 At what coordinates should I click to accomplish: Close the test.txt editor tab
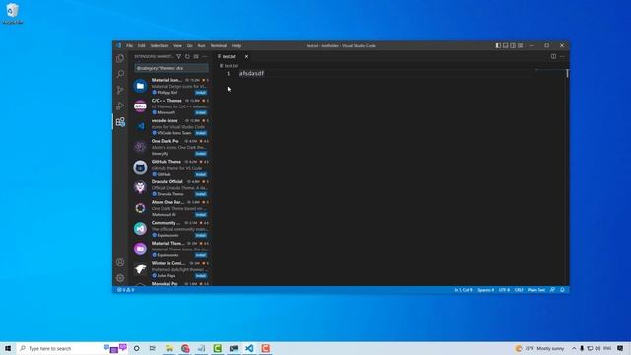tap(246, 57)
